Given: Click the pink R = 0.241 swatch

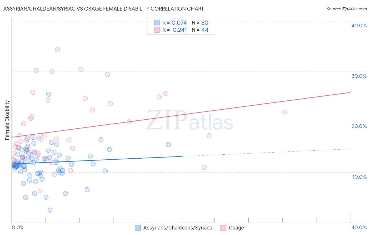Looking at the screenshot, I should [157, 30].
